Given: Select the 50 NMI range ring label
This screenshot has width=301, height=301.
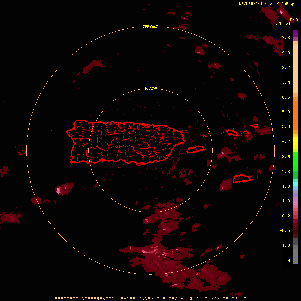Looking at the screenshot, I should pyautogui.click(x=150, y=88).
